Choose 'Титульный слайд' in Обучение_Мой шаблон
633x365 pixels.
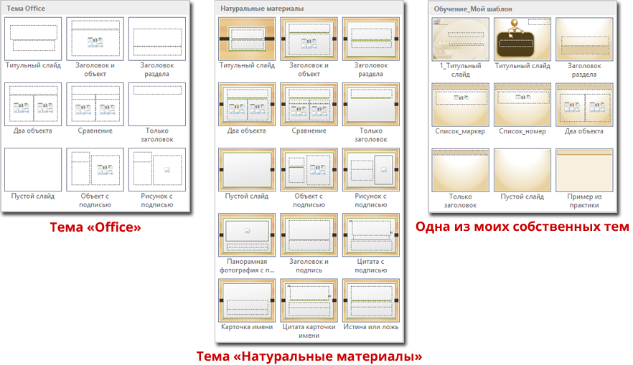pos(522,39)
